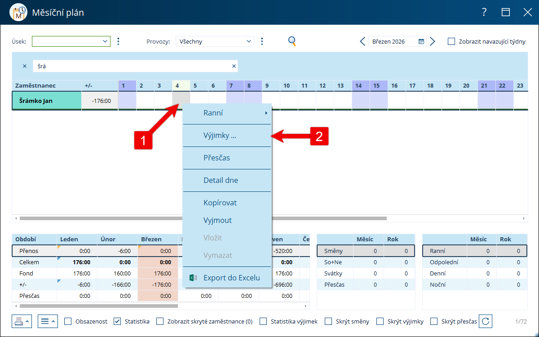The image size is (539, 337).
Task: Open the Úsek dropdown
Action: [x=71, y=41]
